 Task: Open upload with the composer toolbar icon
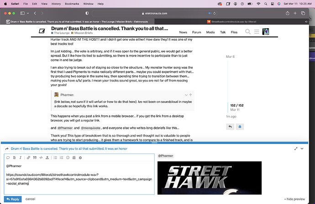tap(47, 158)
